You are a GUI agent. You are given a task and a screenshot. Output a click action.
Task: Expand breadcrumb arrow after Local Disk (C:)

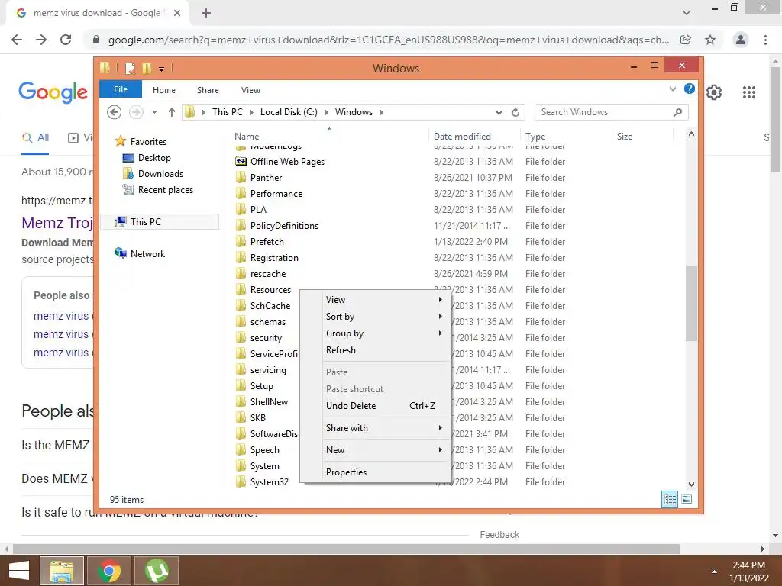point(327,112)
